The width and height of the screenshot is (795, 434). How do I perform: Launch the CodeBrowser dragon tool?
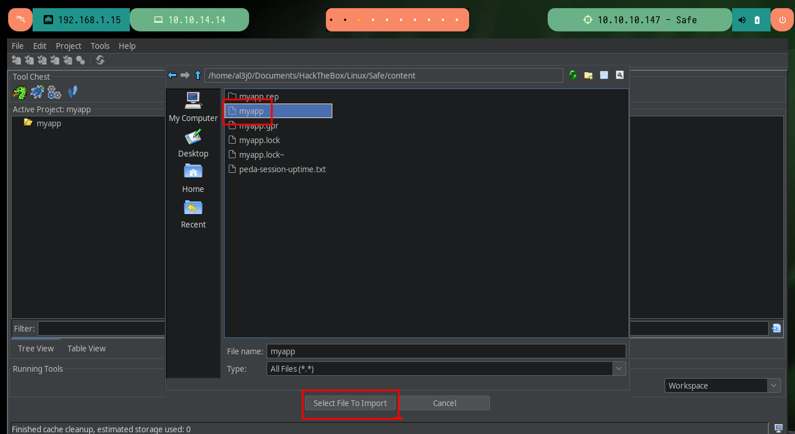[20, 92]
